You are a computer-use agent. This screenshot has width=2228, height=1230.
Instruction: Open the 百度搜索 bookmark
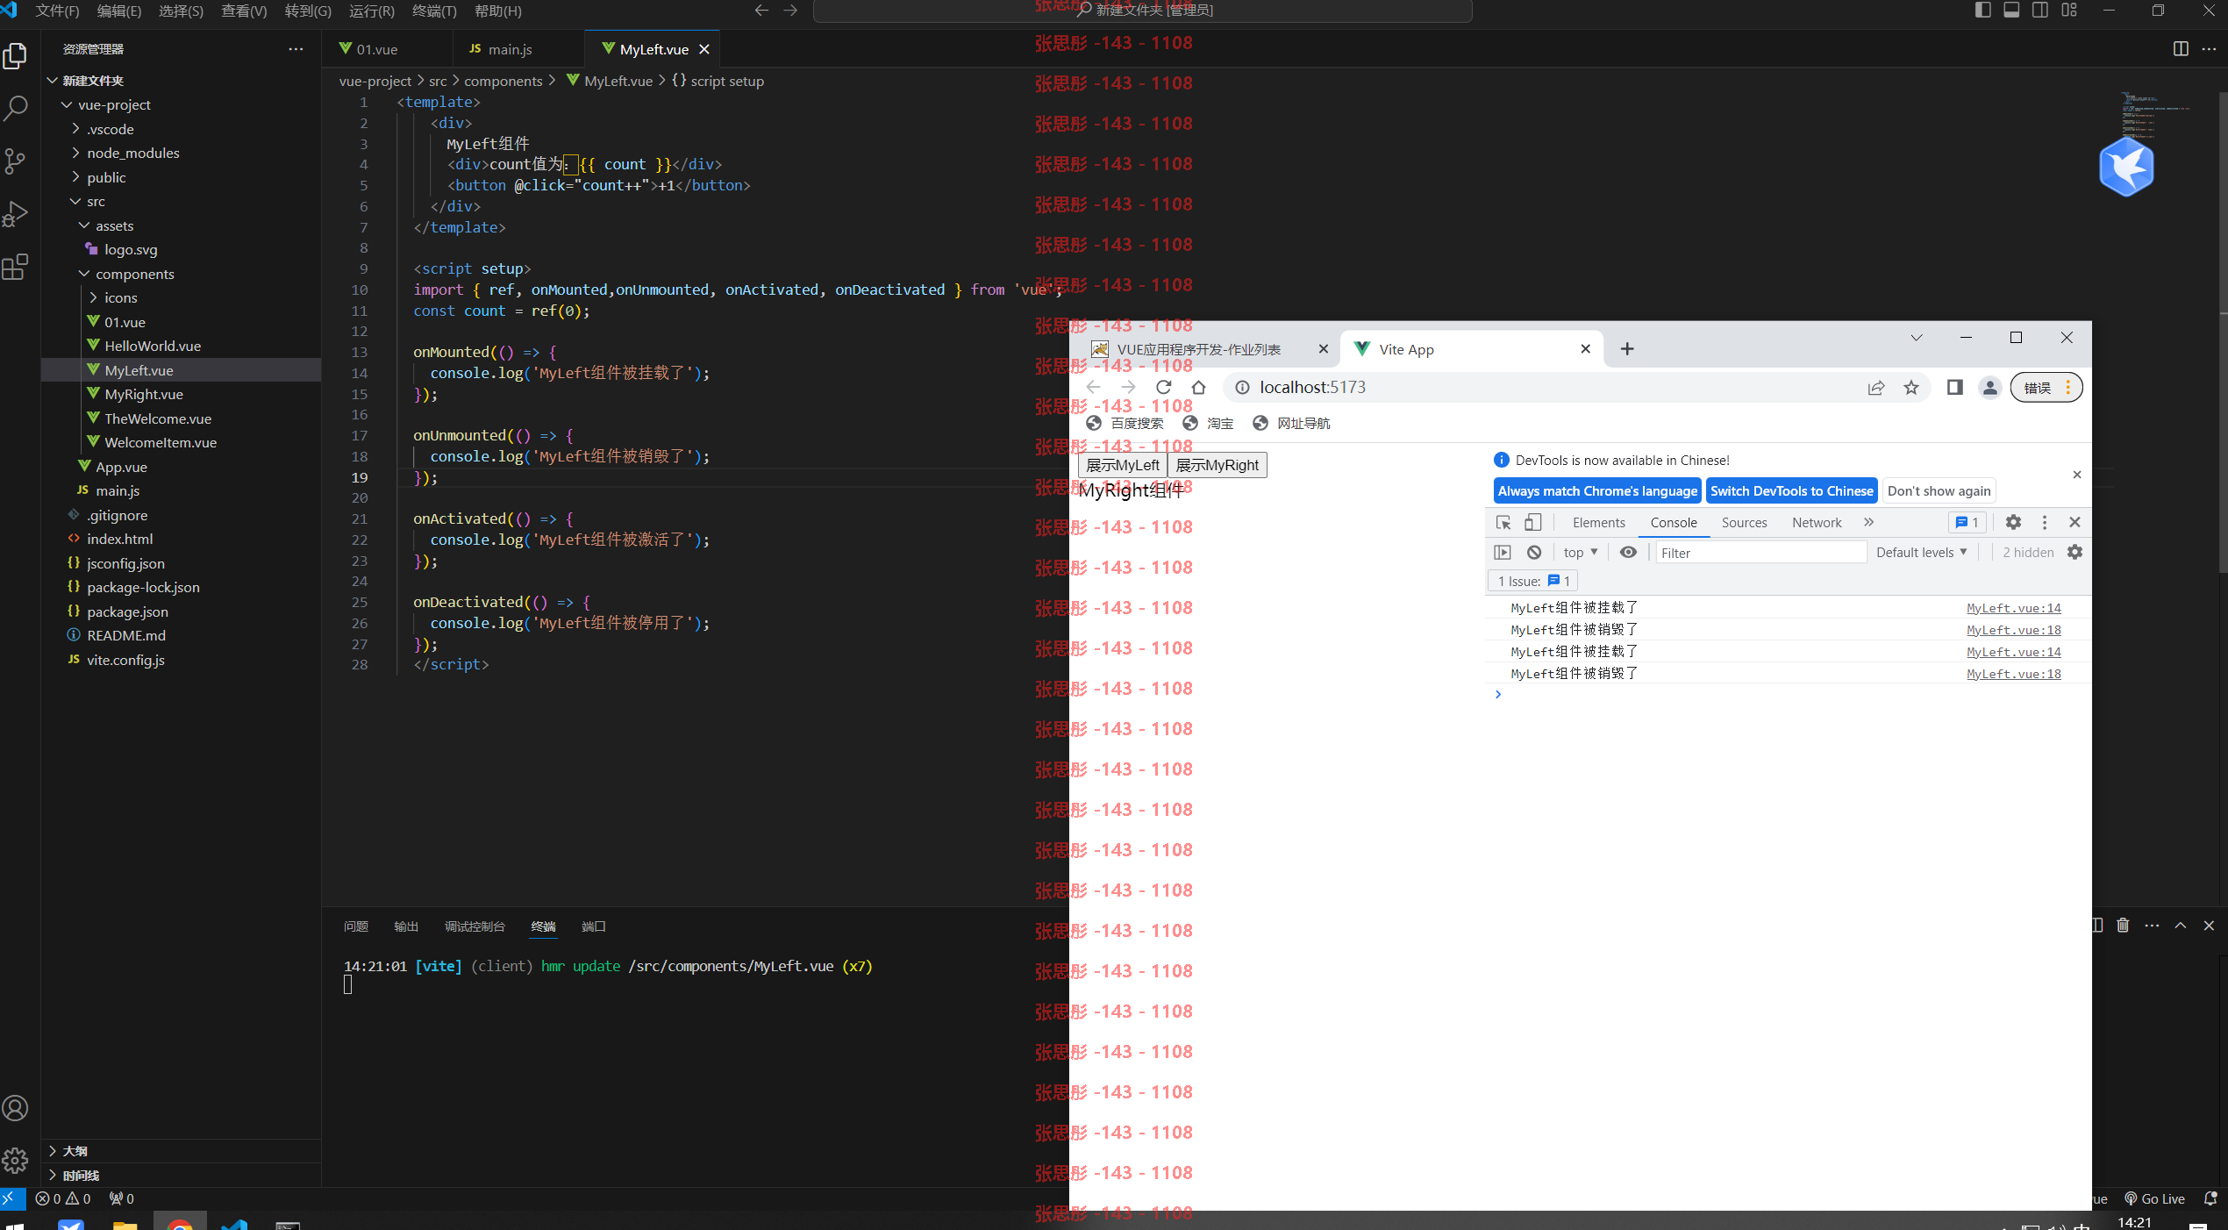[x=1125, y=424]
